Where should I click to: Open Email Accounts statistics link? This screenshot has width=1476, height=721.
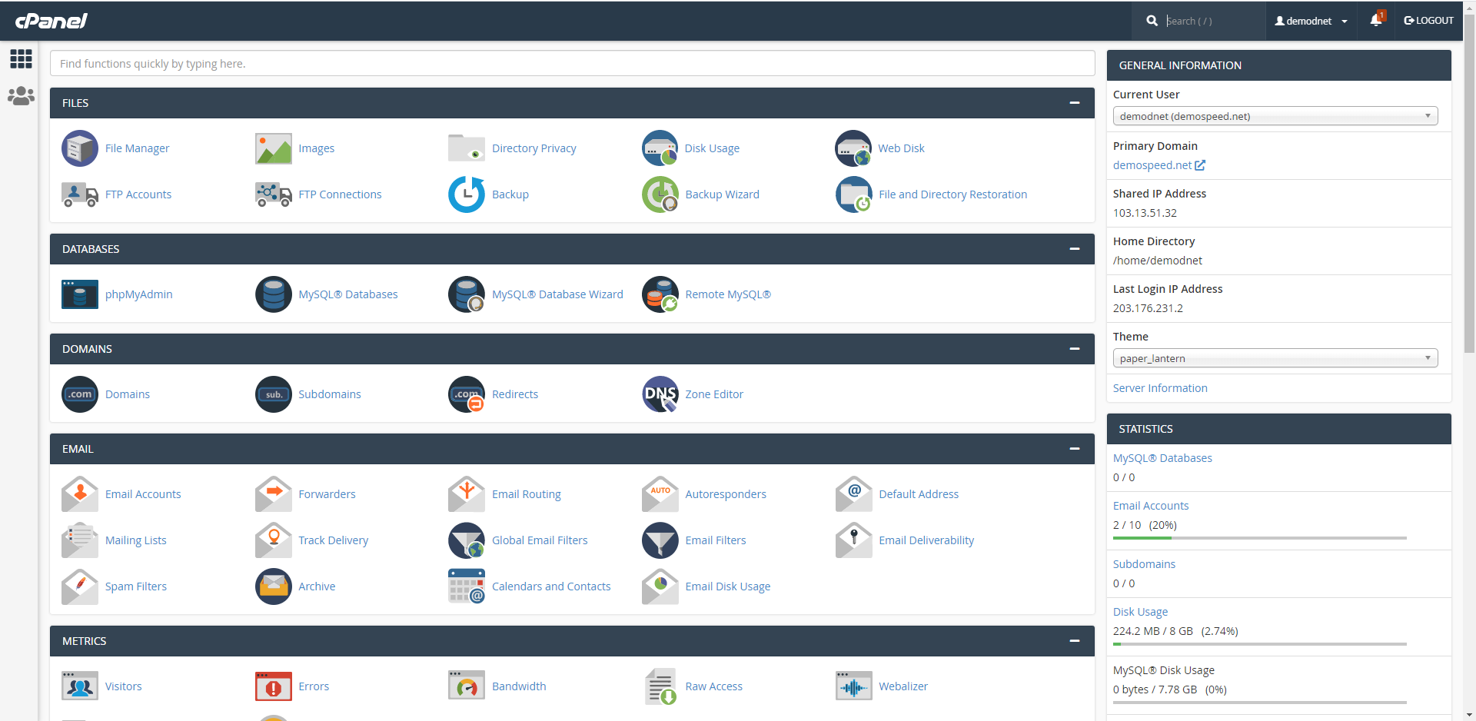pyautogui.click(x=1151, y=506)
